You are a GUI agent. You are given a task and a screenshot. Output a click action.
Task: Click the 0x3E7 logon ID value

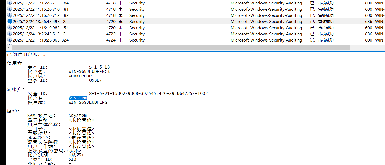[95, 80]
